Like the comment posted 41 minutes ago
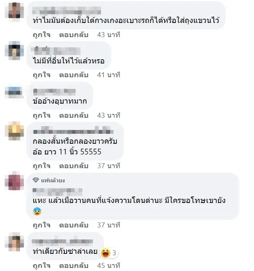The image size is (254, 271). [x=42, y=75]
